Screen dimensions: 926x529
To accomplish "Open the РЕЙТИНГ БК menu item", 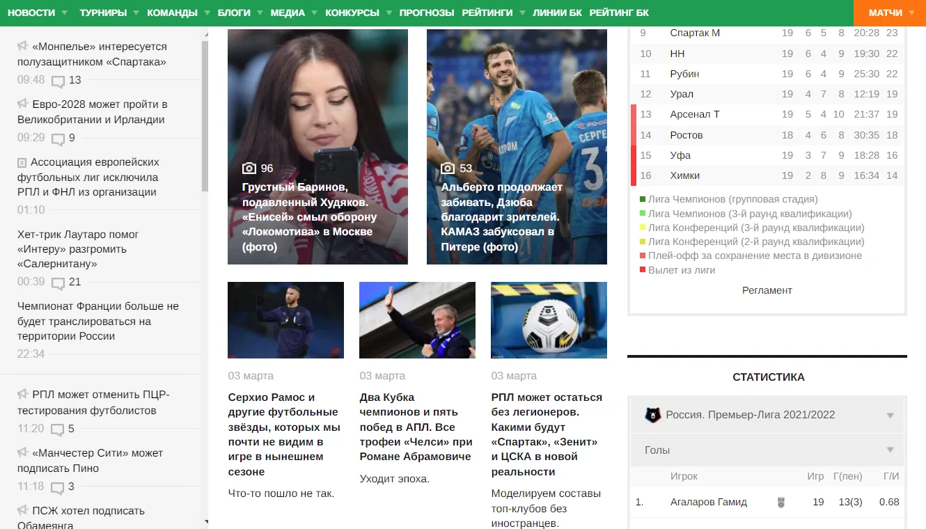I will tap(618, 13).
